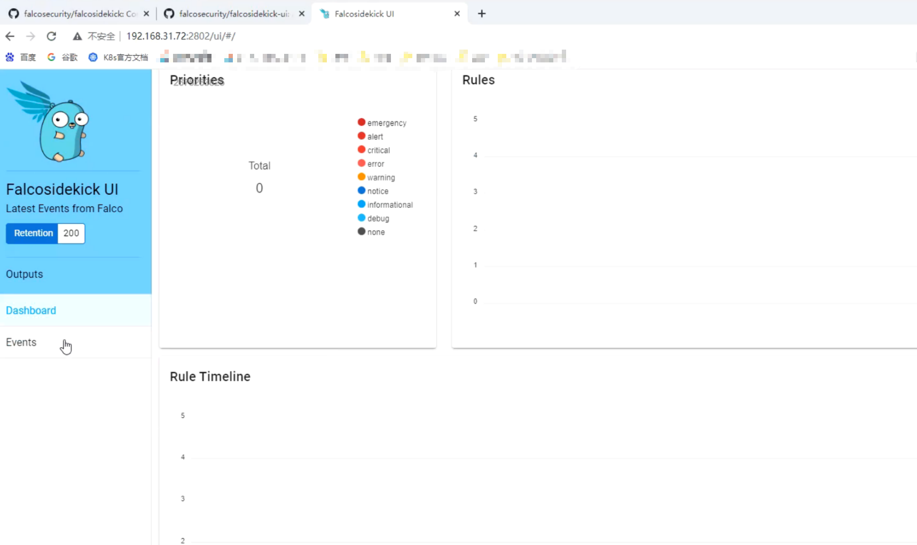Switch to the falcosecurity/falcosidekick-ui tab

click(x=234, y=14)
